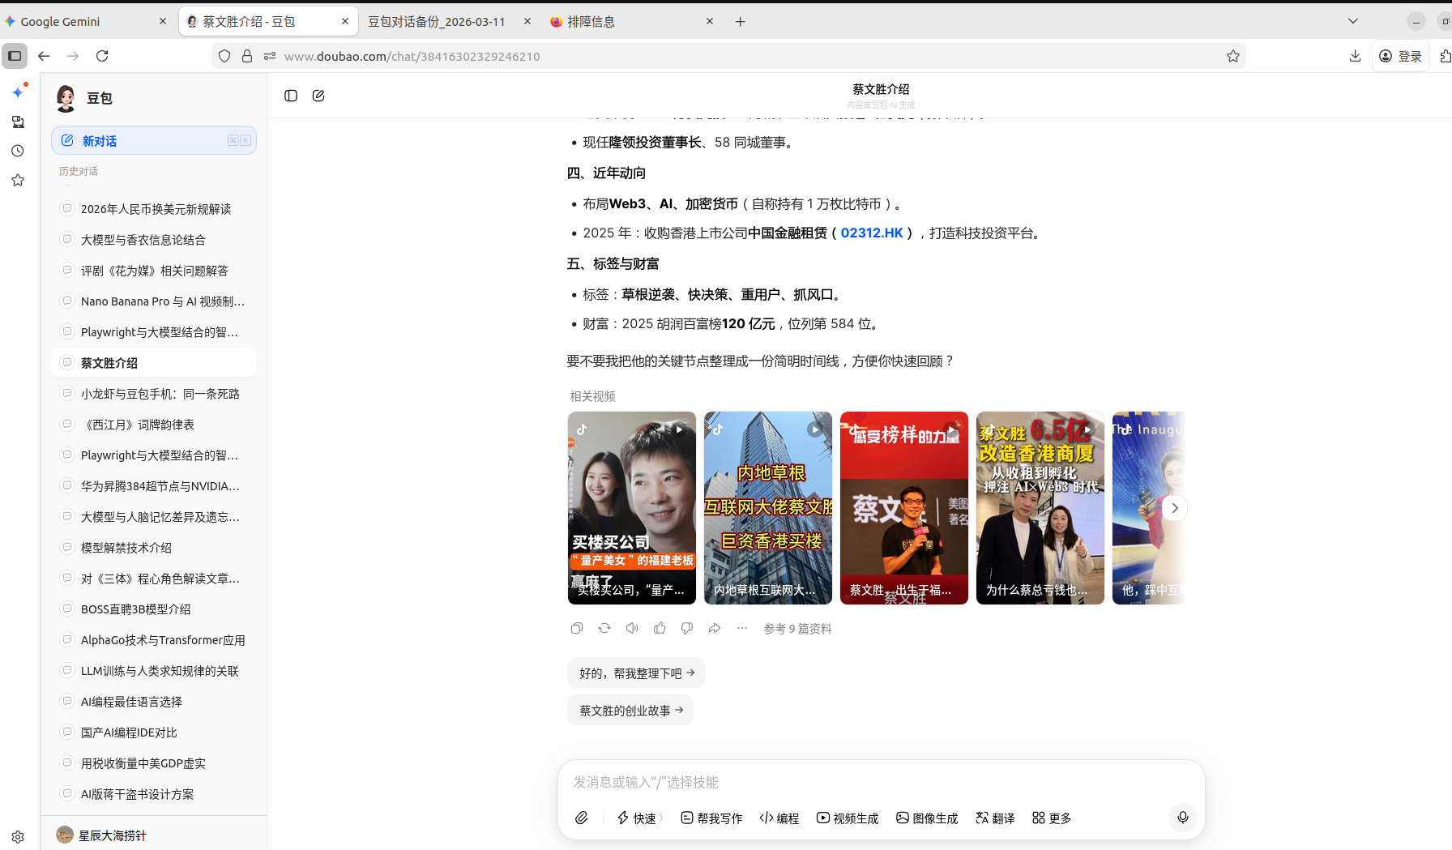Play the response aloud with the speaker icon
Viewport: 1452px width, 850px height.
[x=632, y=628]
